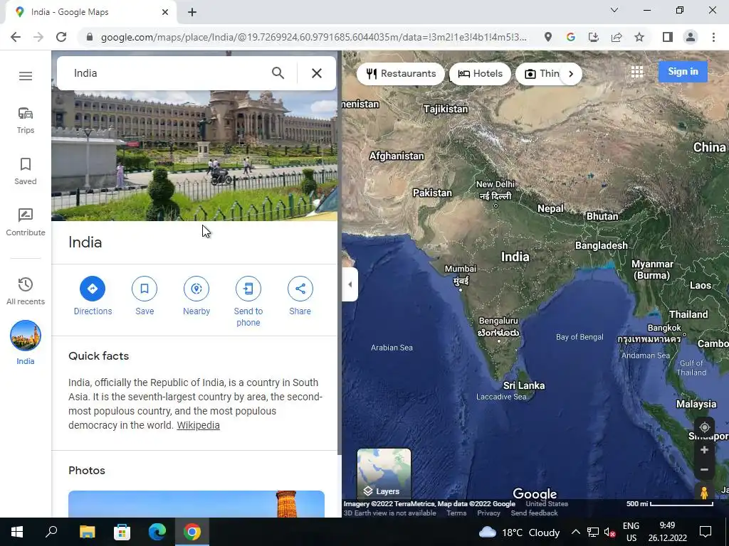Open the weather widget 18°C Cloudy

(x=519, y=532)
